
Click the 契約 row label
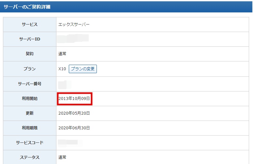tap(30, 54)
